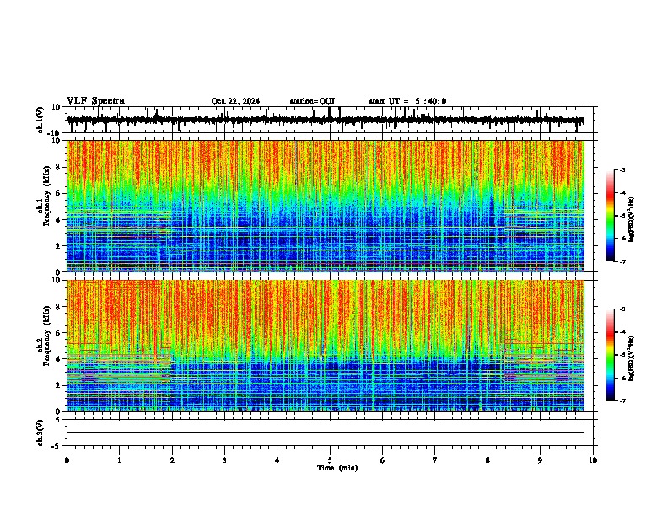Click the "4" kHz tick of ch.2 spectrogram
This screenshot has width=668, height=516.
tap(59, 359)
